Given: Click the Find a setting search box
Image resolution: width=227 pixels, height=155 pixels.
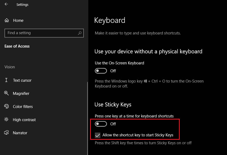Looking at the screenshot, I should (x=44, y=33).
